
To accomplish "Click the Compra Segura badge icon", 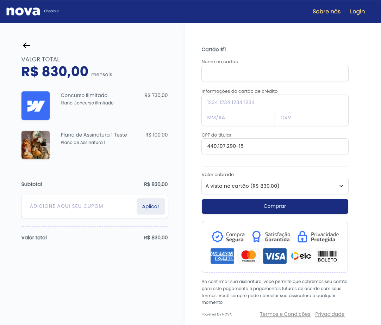I will coord(217,237).
